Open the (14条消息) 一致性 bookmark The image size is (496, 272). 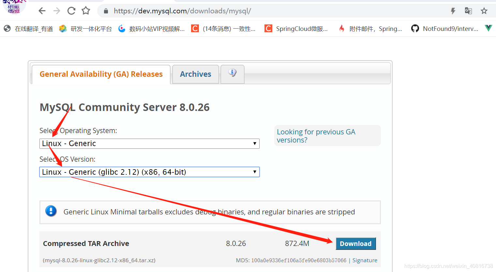pyautogui.click(x=223, y=29)
